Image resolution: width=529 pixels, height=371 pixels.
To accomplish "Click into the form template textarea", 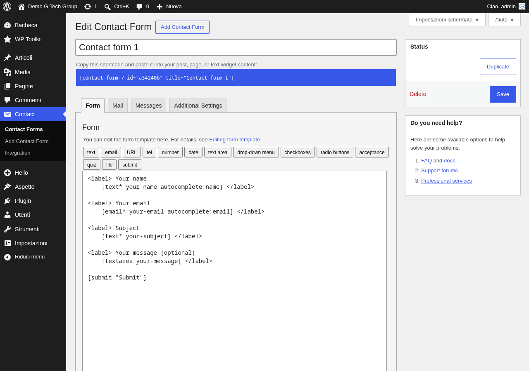I will 234,271.
